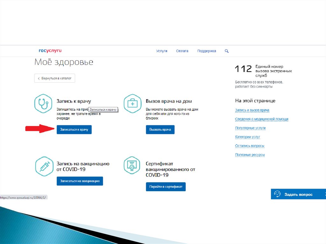
Task: Follow the Сведения о медицинской помощи link
Action: (262, 119)
